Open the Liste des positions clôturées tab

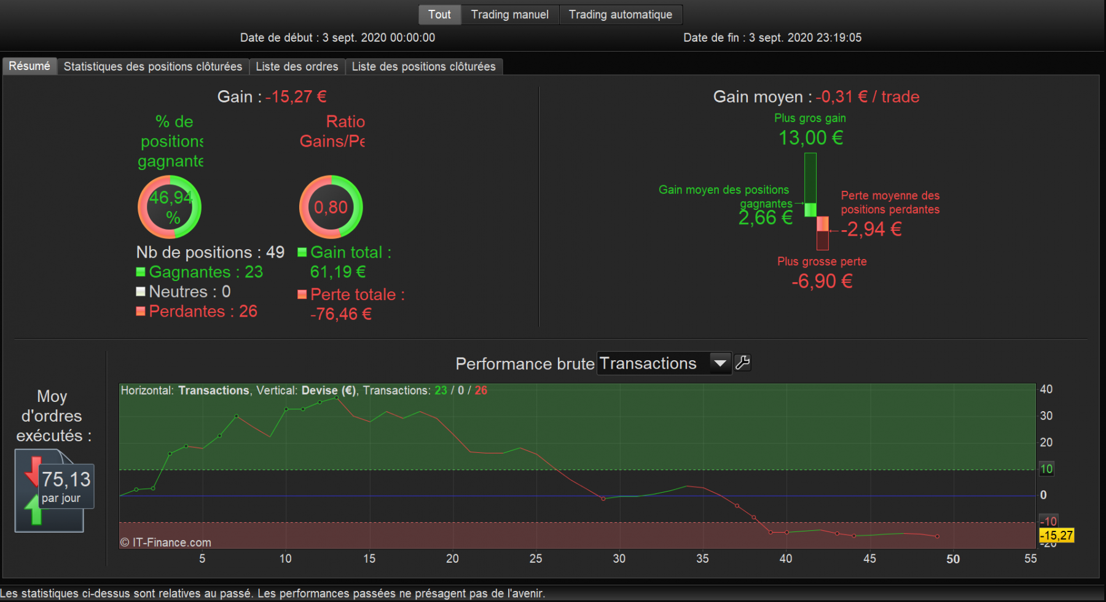[x=424, y=66]
